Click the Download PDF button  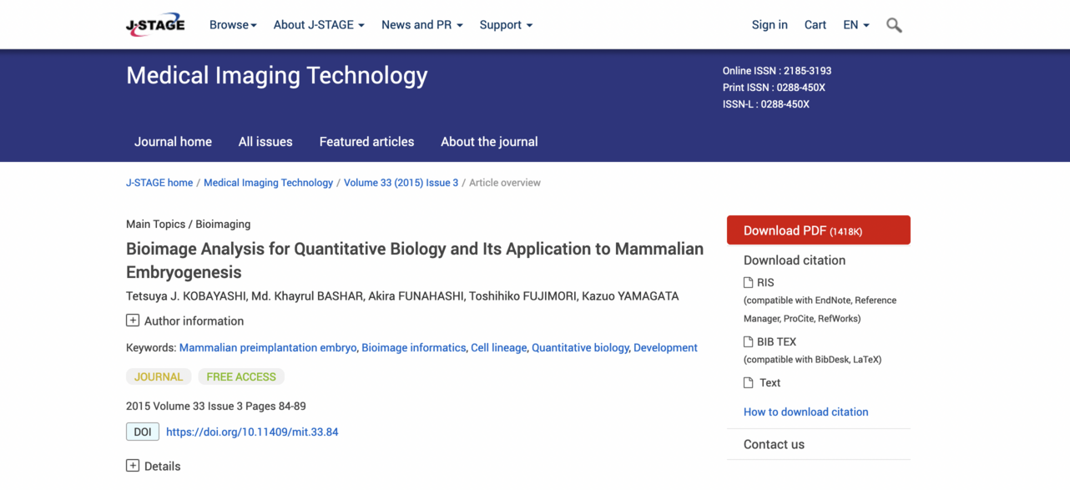(x=818, y=230)
